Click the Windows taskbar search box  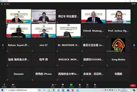[21, 90]
